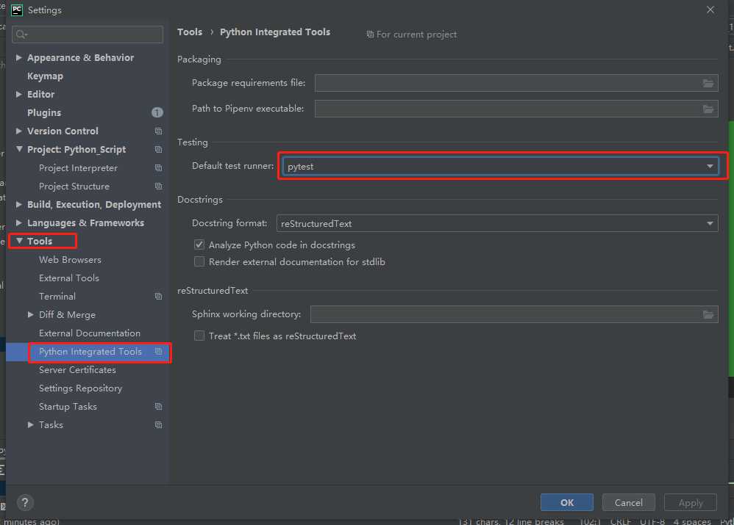Open the Docstring format dropdown

click(x=497, y=223)
